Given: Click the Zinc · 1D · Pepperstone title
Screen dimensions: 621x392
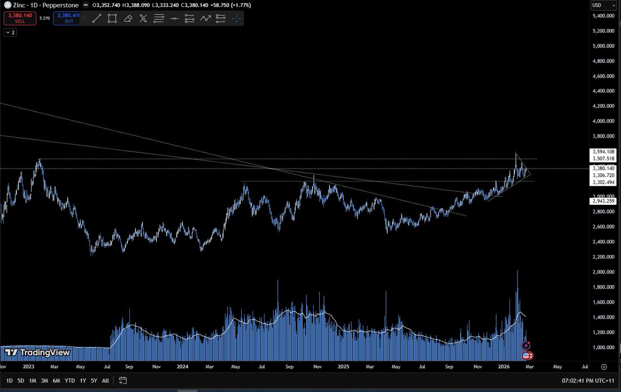Looking at the screenshot, I should 46,5.
